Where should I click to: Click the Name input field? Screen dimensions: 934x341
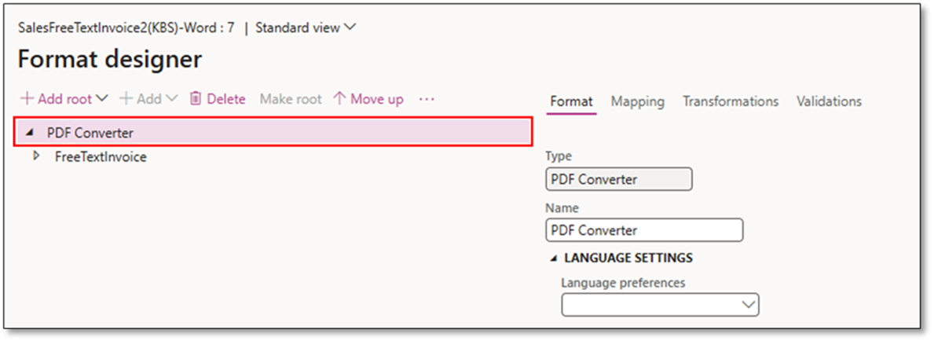tap(643, 230)
